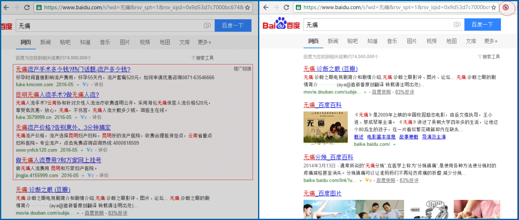Click the back arrow in the right browser window
The image size is (519, 220).
pyautogui.click(x=265, y=7)
